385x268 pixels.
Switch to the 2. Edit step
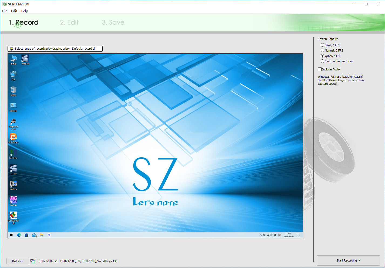click(x=69, y=22)
